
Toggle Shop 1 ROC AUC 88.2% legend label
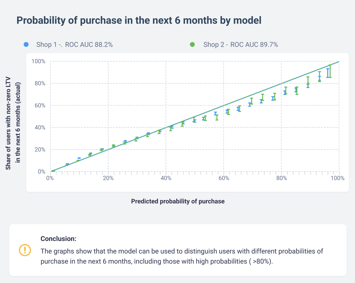(x=74, y=45)
